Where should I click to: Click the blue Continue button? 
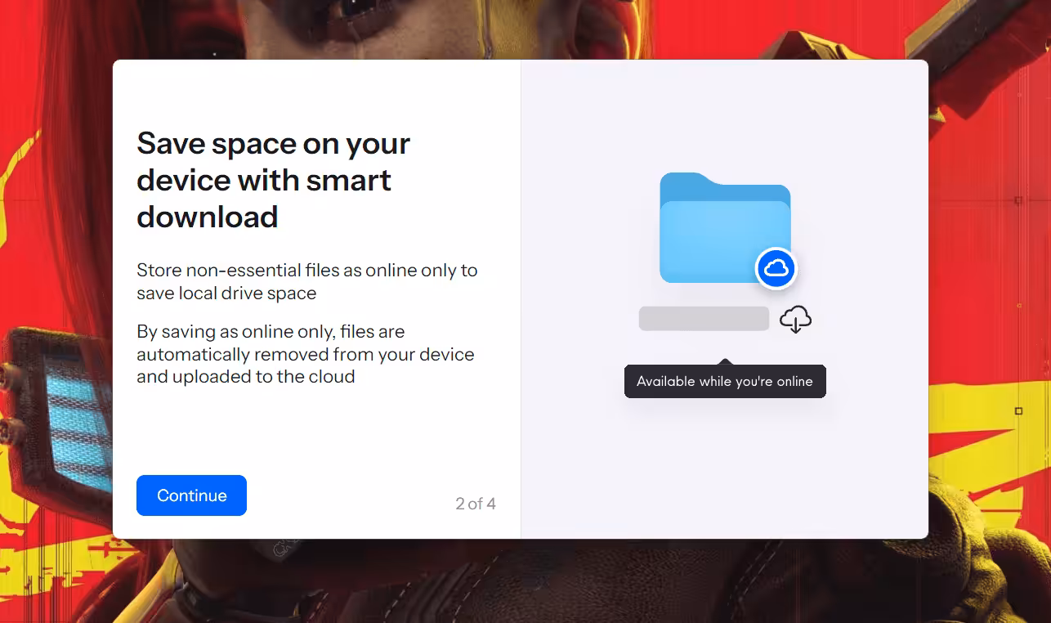191,495
